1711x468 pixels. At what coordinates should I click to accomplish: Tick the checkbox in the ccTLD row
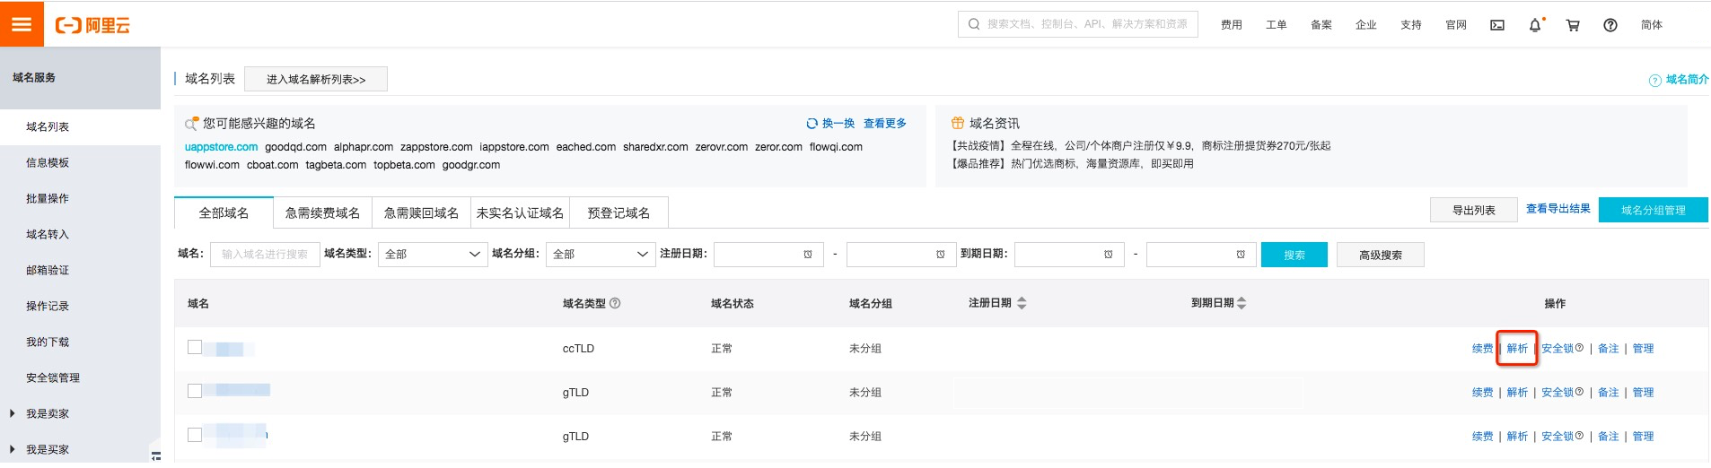click(x=195, y=347)
